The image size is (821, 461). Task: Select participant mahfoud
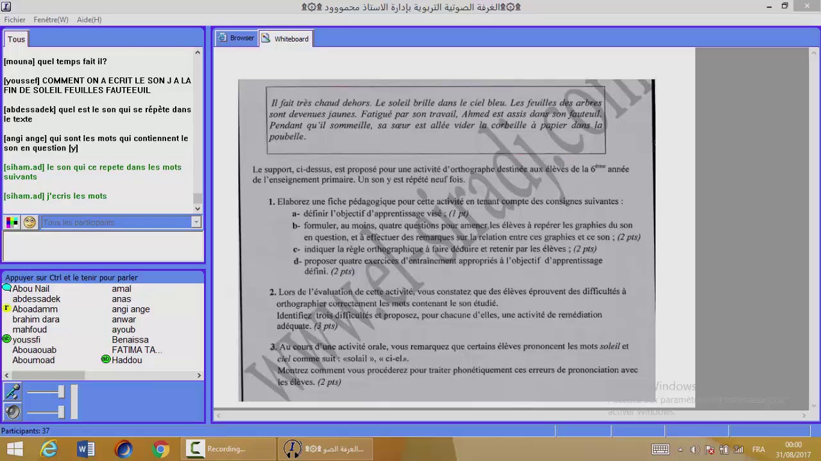click(30, 330)
